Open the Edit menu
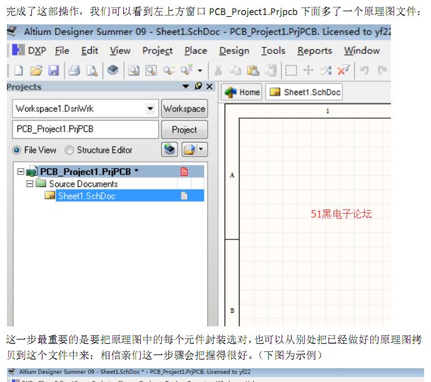The image size is (431, 382). pos(89,51)
